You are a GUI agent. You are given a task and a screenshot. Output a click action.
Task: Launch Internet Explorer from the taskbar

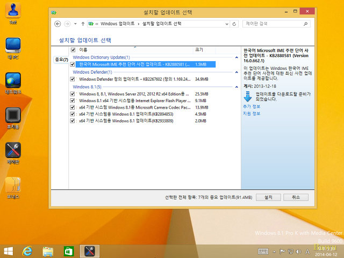click(27, 251)
